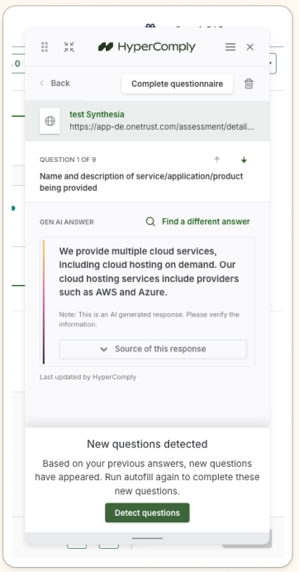Viewport: 299px width, 572px height.
Task: Click Complete questionnaire button
Action: (x=178, y=84)
